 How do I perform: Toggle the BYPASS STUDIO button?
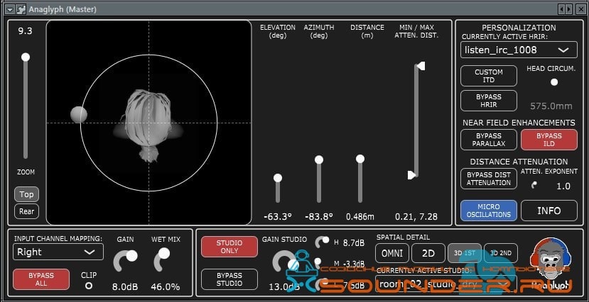[229, 279]
